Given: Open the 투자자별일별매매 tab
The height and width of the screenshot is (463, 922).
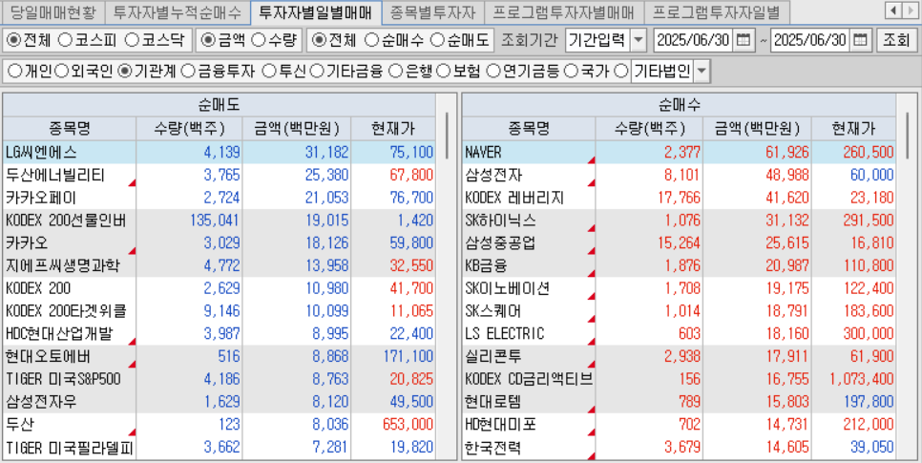Looking at the screenshot, I should pos(316,11).
